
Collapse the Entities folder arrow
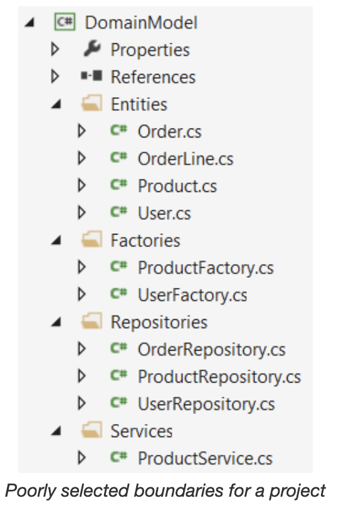(x=56, y=104)
